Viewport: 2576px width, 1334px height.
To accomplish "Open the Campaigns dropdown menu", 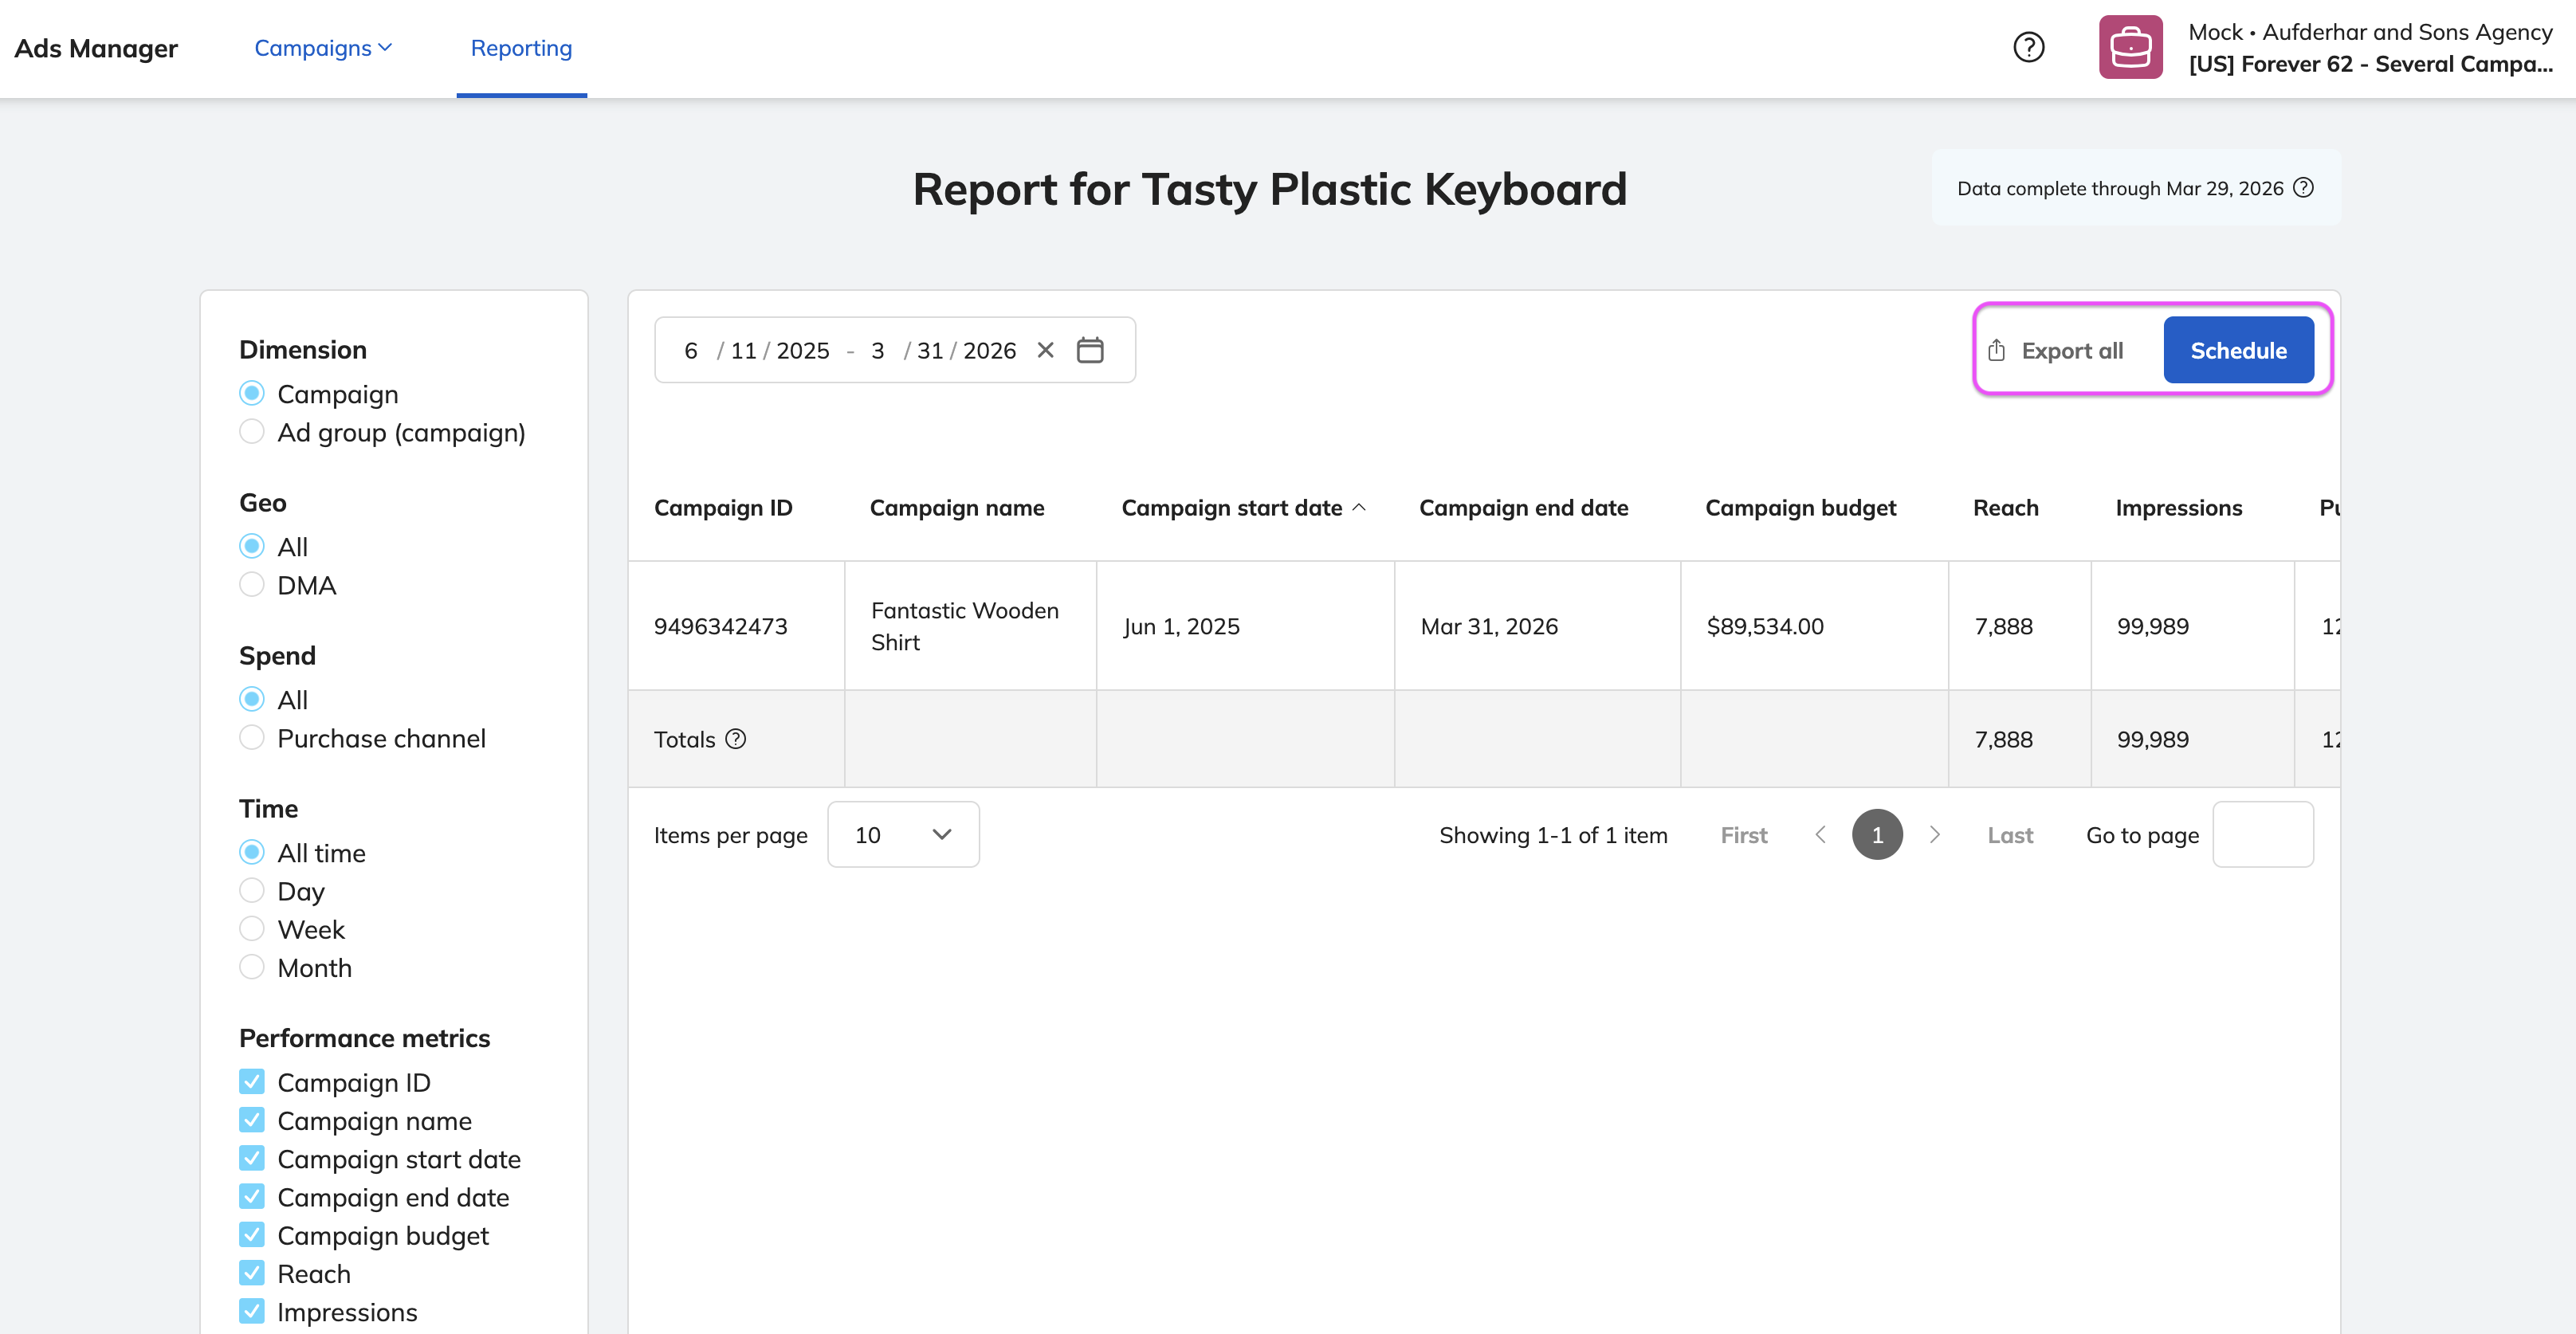I will (x=323, y=48).
